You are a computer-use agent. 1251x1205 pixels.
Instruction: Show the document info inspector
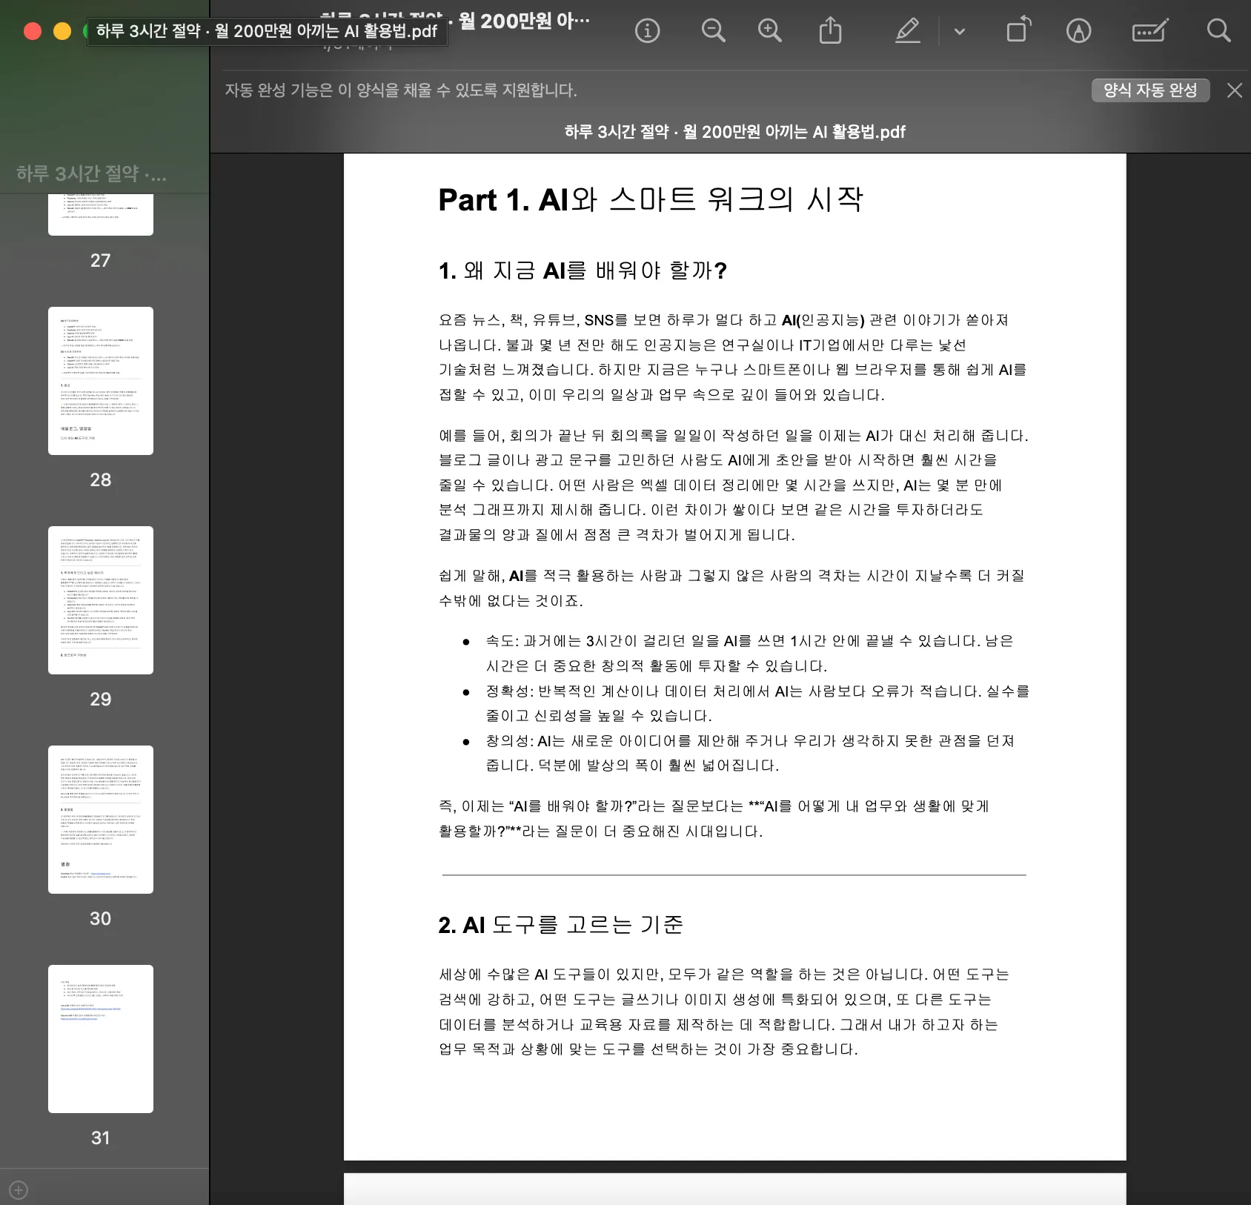click(x=646, y=30)
